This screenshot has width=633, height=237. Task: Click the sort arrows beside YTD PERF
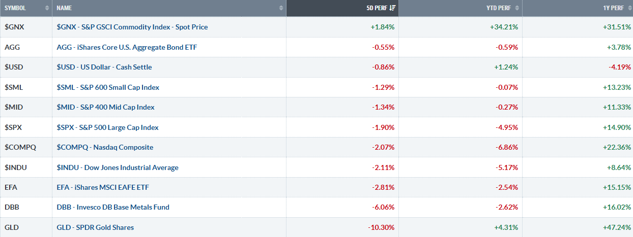517,8
